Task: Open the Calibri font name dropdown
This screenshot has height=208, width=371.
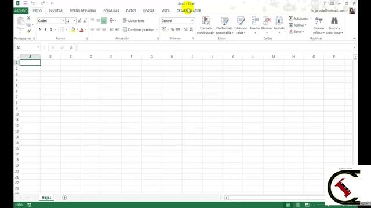Action: (63, 21)
